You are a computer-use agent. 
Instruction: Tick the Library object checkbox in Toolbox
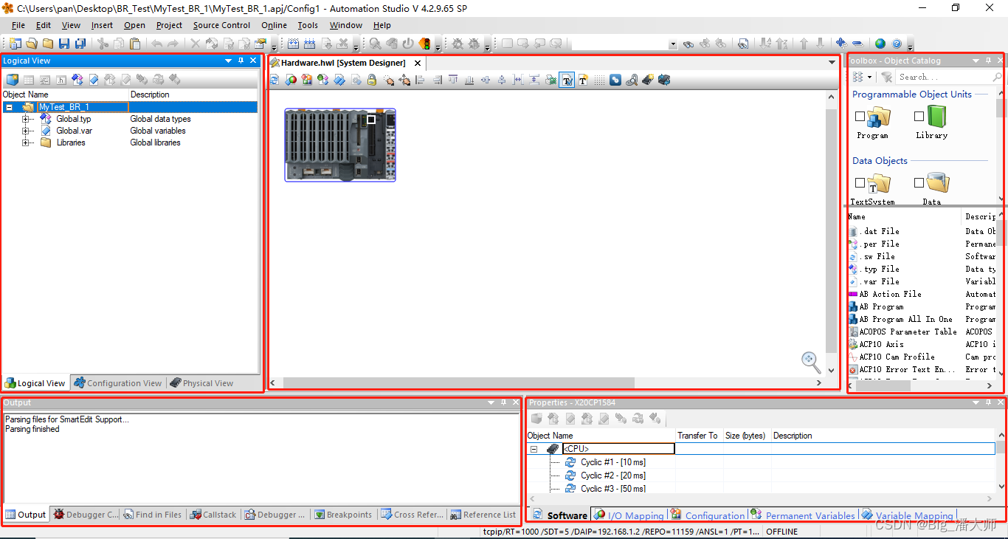point(919,116)
